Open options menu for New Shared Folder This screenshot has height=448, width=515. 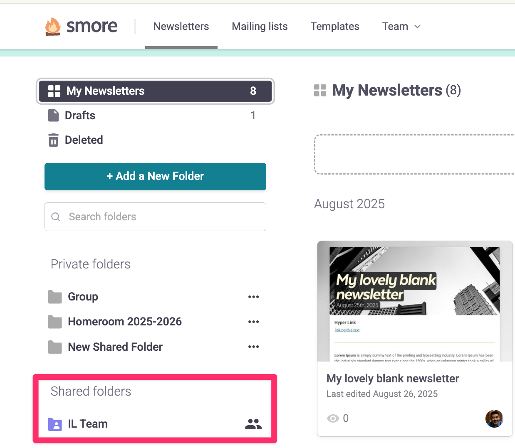coord(253,347)
